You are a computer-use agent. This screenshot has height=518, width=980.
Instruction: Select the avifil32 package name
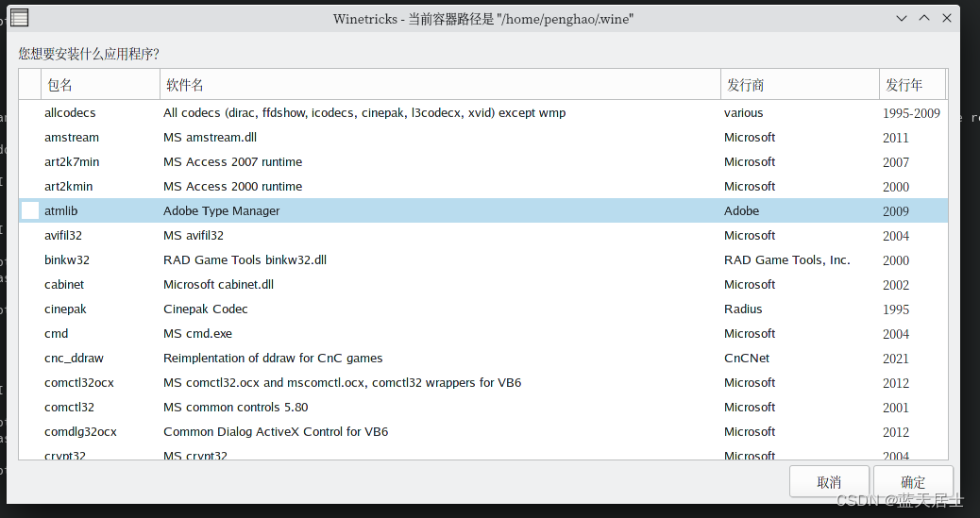[x=63, y=235]
